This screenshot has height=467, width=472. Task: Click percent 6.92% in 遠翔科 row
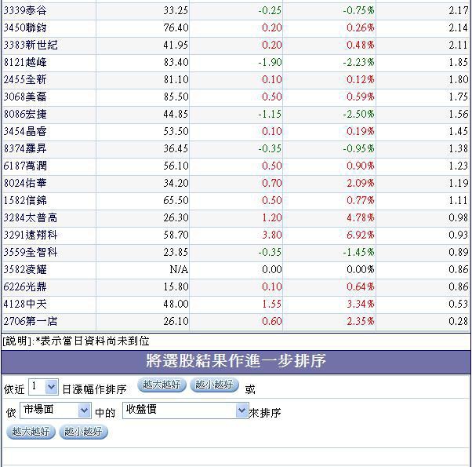tap(361, 235)
